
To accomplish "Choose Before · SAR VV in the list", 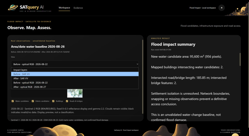I will pyautogui.click(x=75, y=74).
